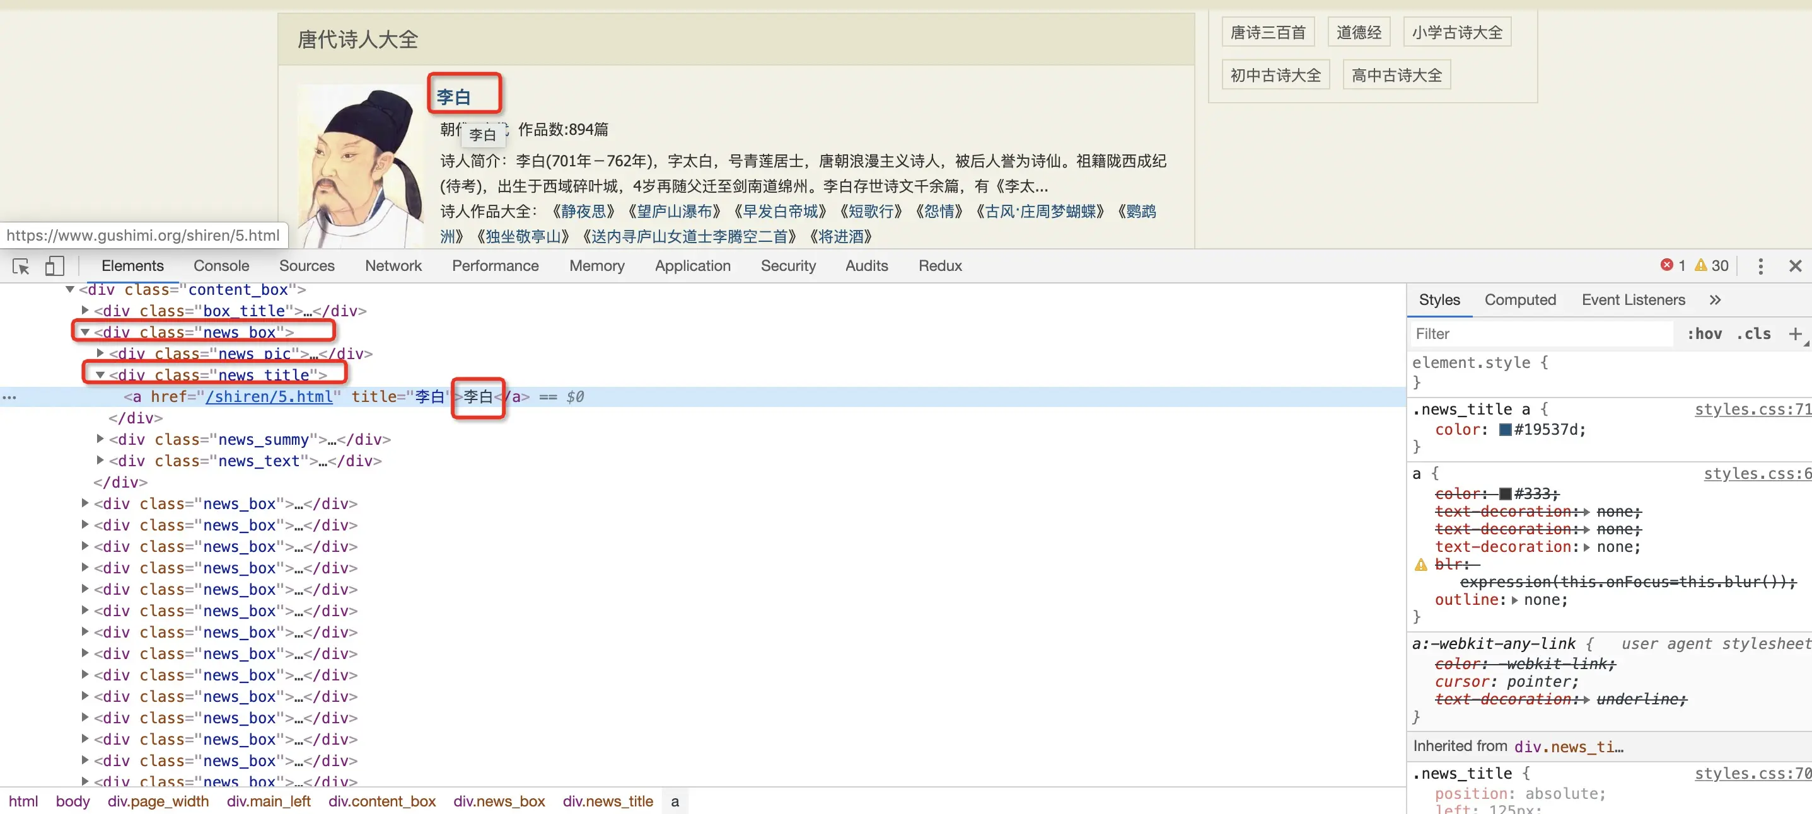The width and height of the screenshot is (1812, 814).
Task: Switch to the Network tab
Action: coord(393,267)
